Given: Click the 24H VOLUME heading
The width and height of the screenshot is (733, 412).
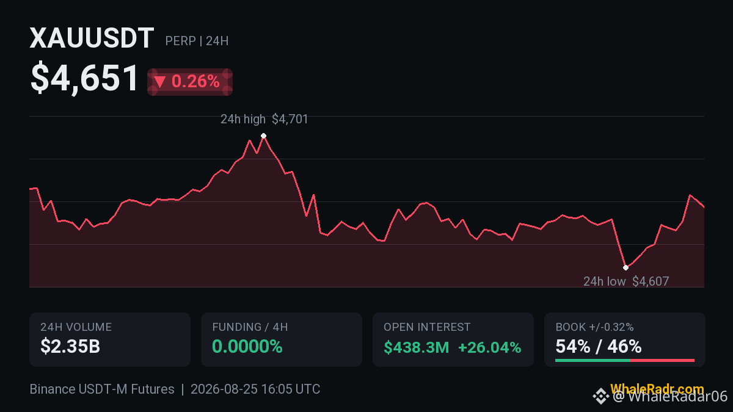Looking at the screenshot, I should pyautogui.click(x=76, y=327).
